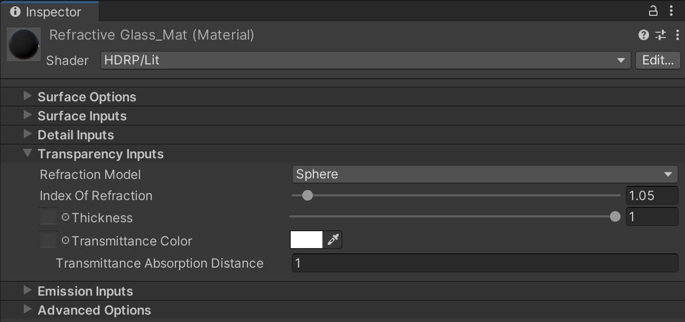Click the info icon on the Inspector tab

coord(14,11)
